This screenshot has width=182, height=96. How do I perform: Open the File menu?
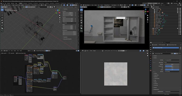pyautogui.click(x=3, y=3)
